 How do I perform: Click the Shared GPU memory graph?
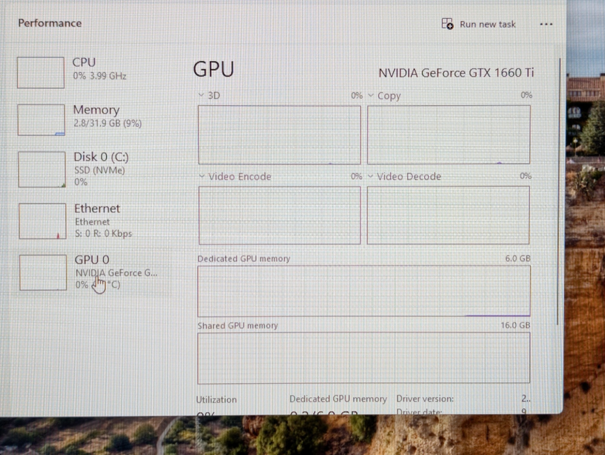(364, 357)
